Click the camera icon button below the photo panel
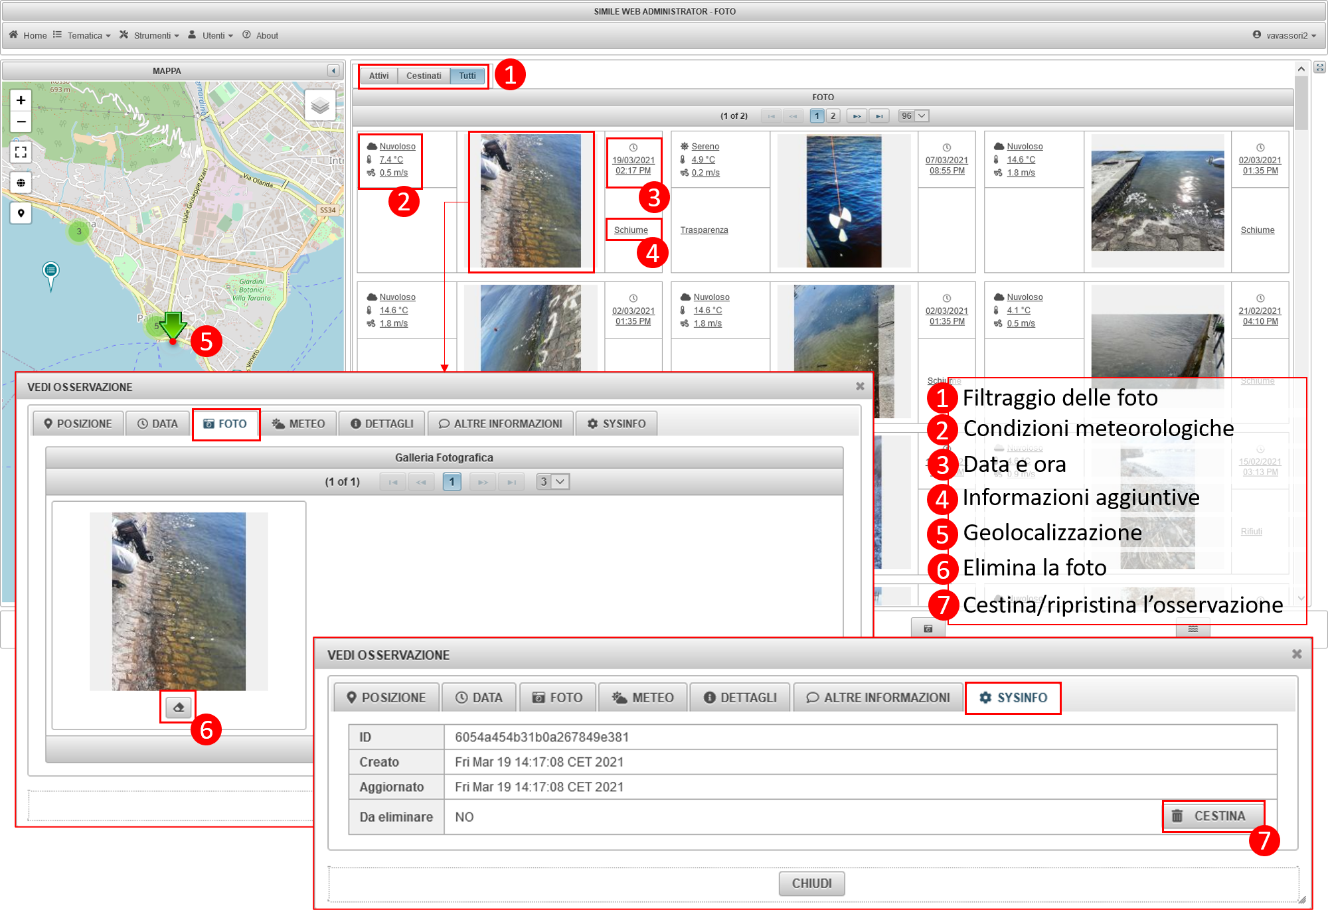Viewport: 1328px width, 910px height. click(928, 628)
